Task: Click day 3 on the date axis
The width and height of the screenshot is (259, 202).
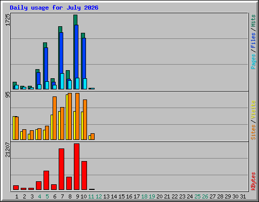Action: coord(32,196)
